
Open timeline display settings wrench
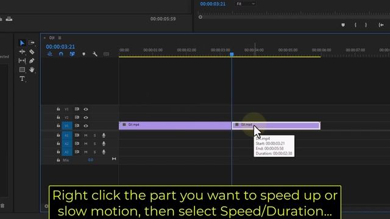(x=95, y=54)
